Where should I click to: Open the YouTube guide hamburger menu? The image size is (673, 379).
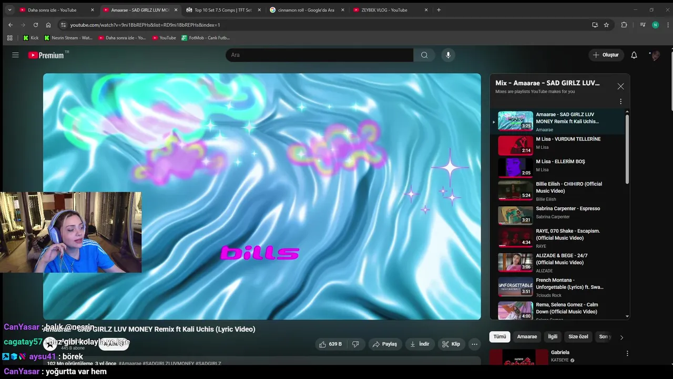pos(15,55)
